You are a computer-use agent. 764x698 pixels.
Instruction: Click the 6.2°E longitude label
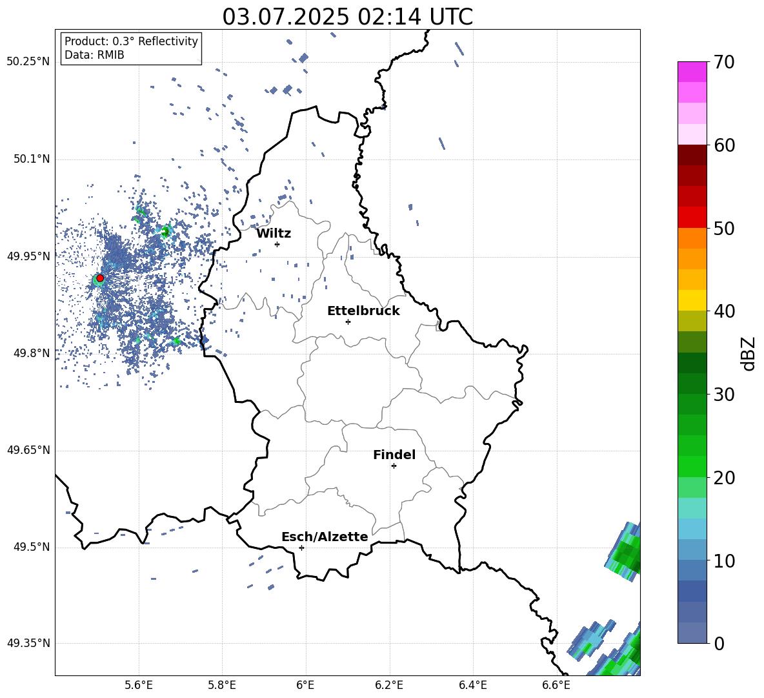pos(389,685)
